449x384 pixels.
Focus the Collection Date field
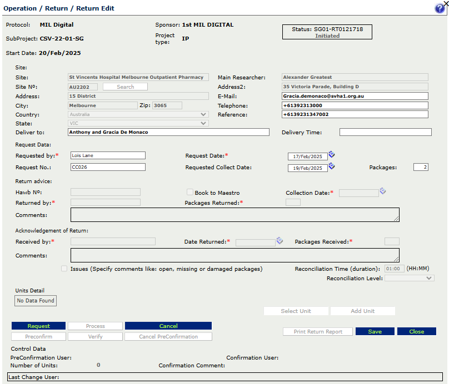[x=359, y=193]
